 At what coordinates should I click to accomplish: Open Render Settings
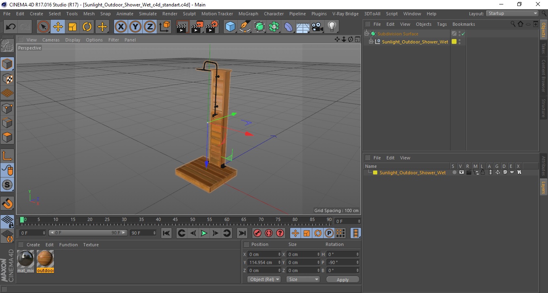click(212, 27)
